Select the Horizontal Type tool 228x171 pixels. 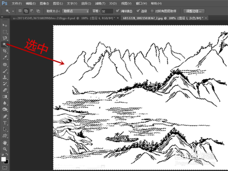click(5, 123)
